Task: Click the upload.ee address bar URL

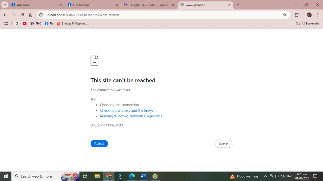Action: coord(82,15)
